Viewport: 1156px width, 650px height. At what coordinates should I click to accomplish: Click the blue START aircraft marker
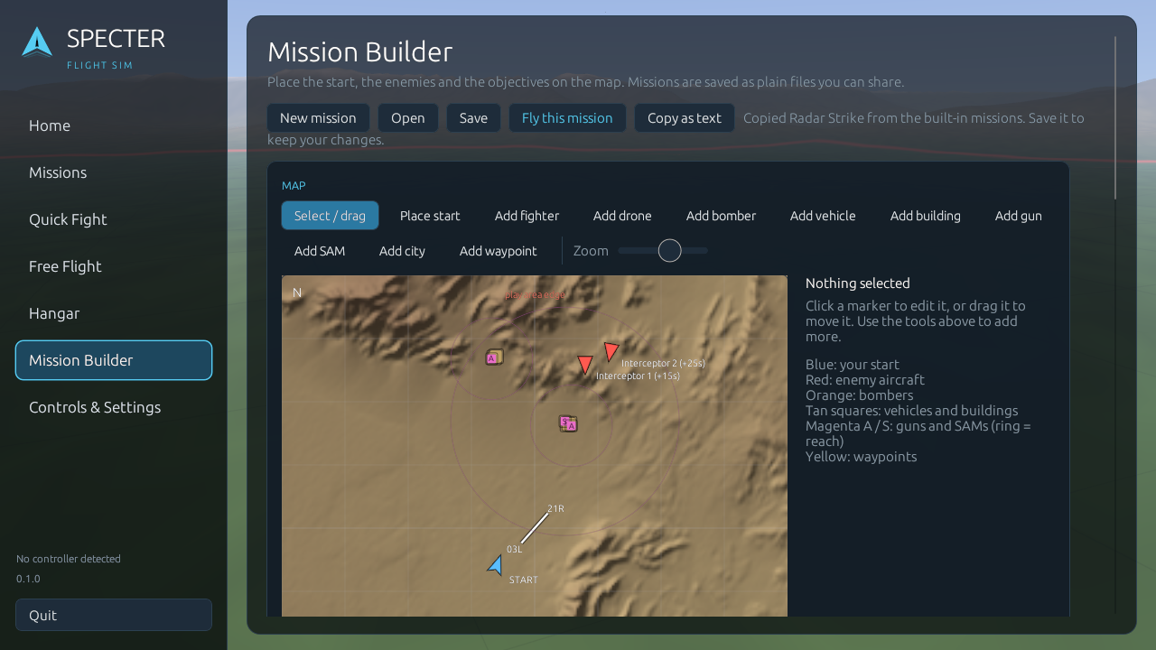tap(496, 565)
